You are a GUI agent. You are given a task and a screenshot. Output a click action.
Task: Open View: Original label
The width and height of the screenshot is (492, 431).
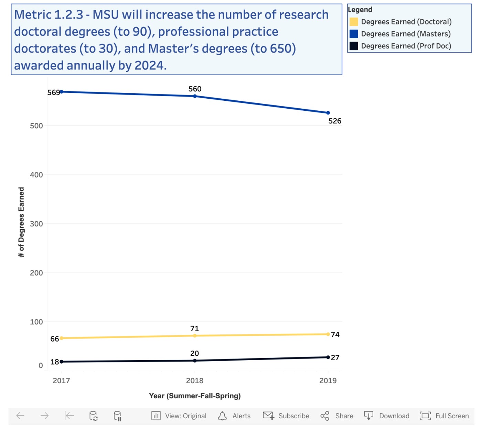coord(186,416)
